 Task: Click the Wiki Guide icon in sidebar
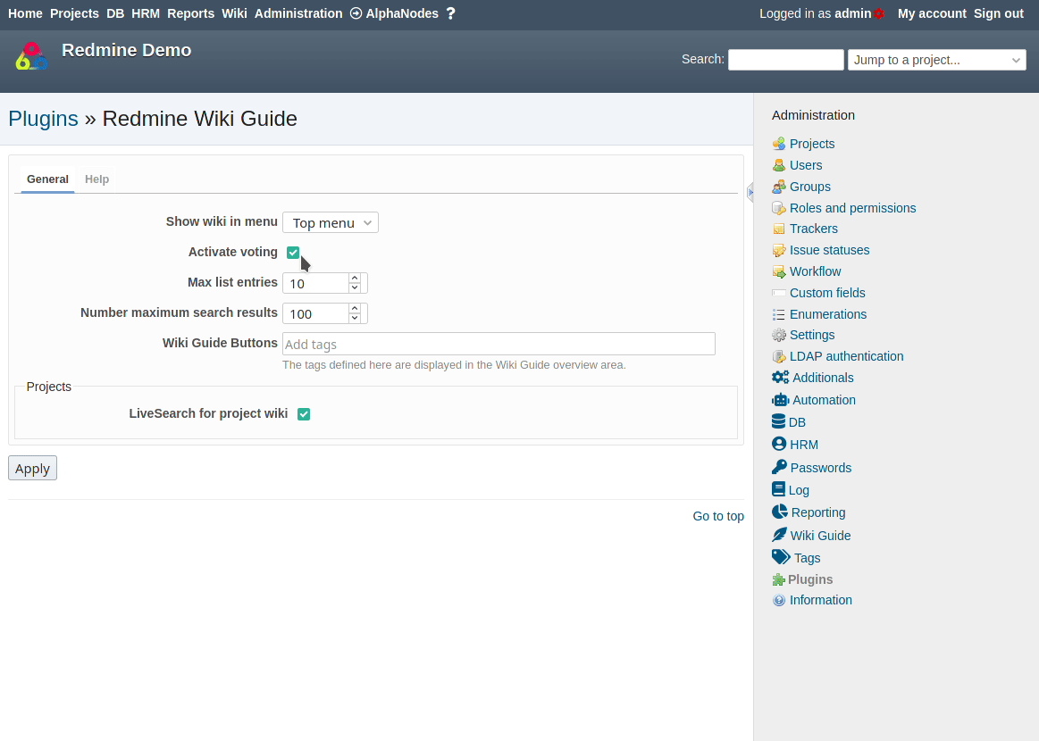click(x=779, y=535)
